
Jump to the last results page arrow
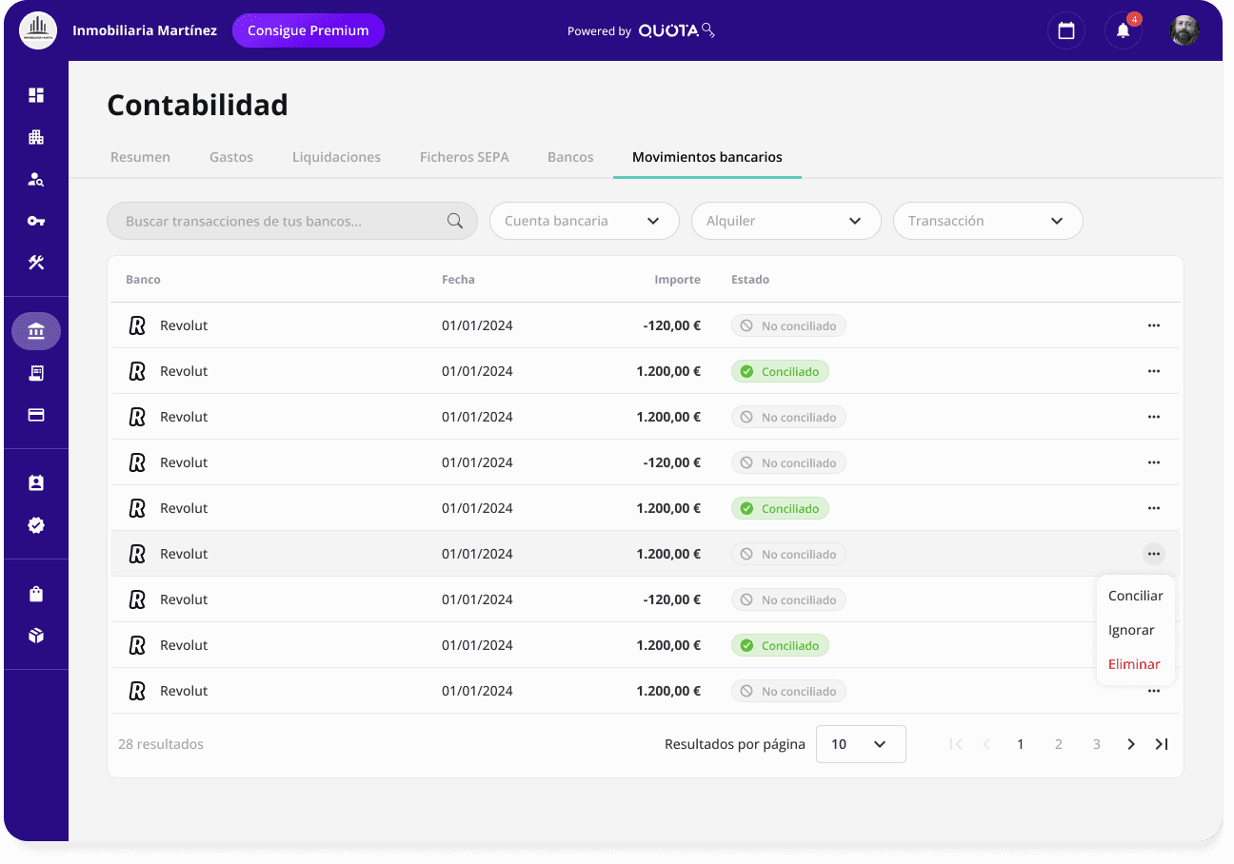[x=1162, y=744]
